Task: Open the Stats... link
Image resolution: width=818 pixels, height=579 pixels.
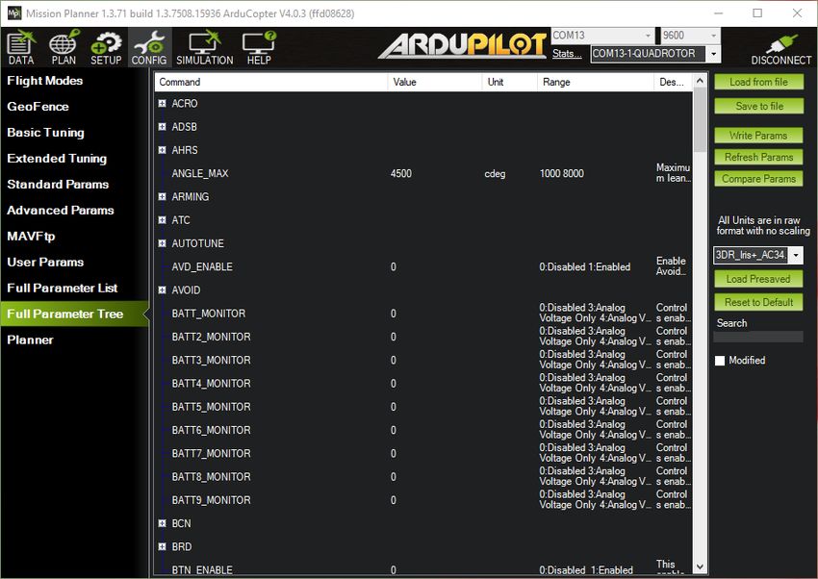Action: [567, 53]
